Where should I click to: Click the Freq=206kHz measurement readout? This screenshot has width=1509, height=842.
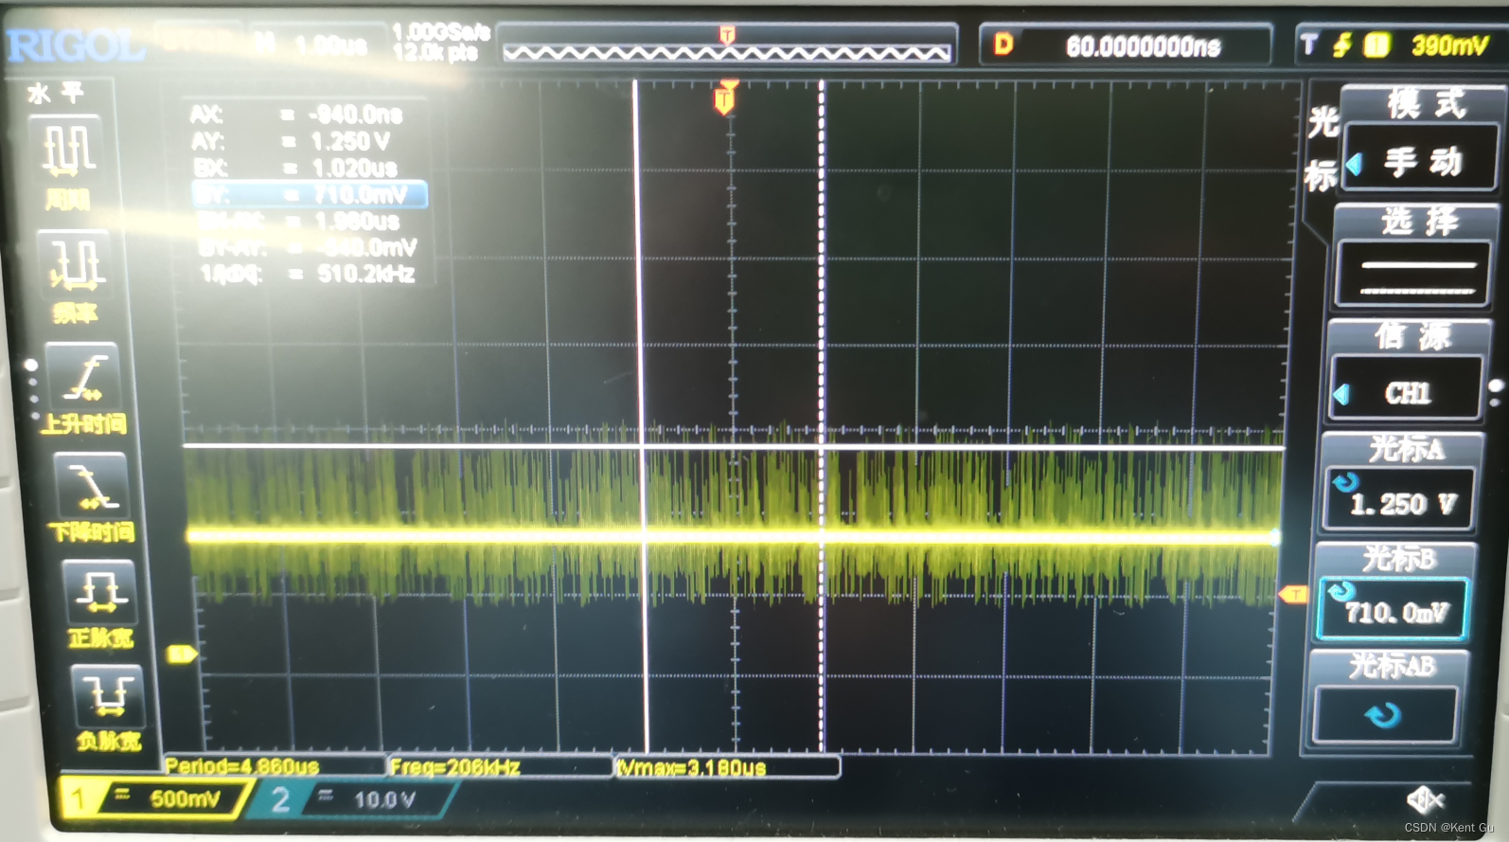[x=455, y=767]
